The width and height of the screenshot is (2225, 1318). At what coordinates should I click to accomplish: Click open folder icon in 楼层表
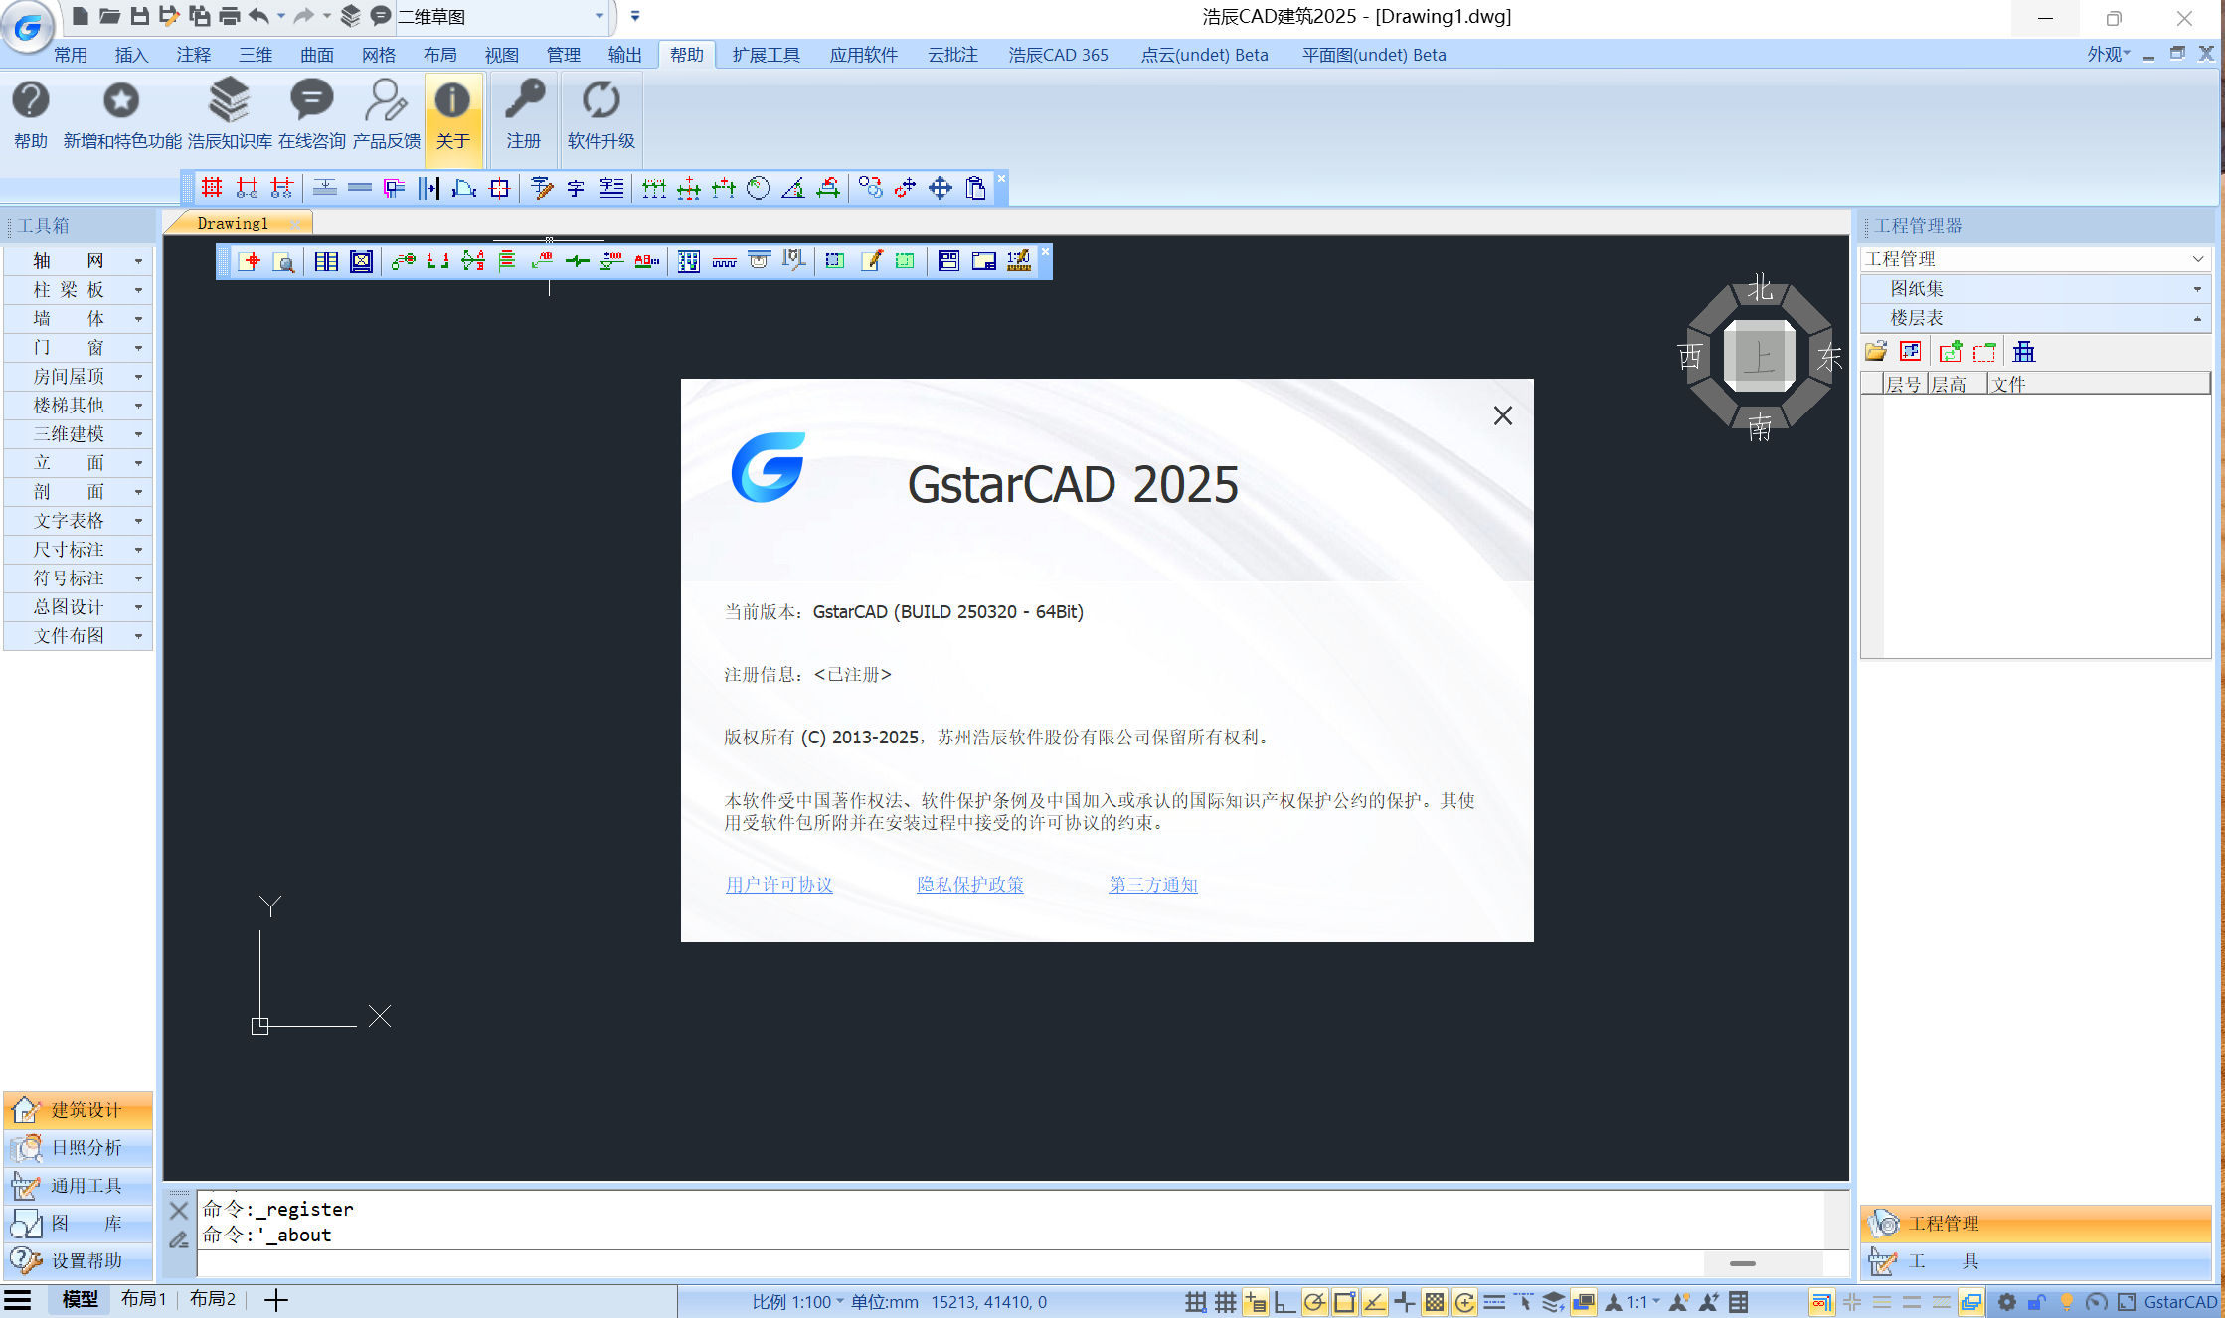point(1876,352)
